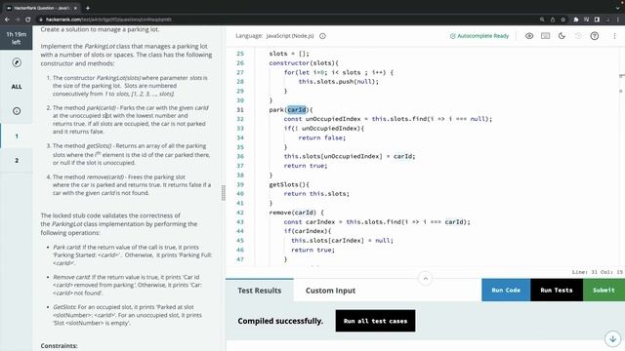Switch to the Test Results tab
Viewport: 625px width, 351px height.
coord(260,291)
